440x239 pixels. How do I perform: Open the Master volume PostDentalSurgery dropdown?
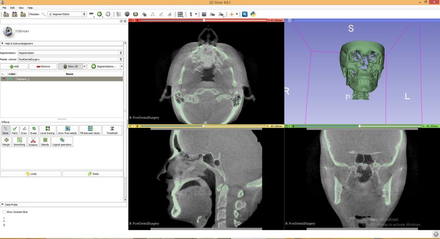(70, 59)
